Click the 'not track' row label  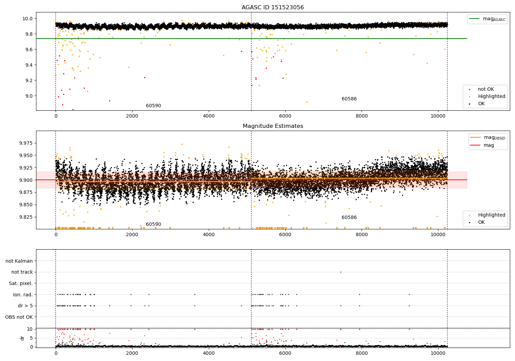pyautogui.click(x=22, y=272)
